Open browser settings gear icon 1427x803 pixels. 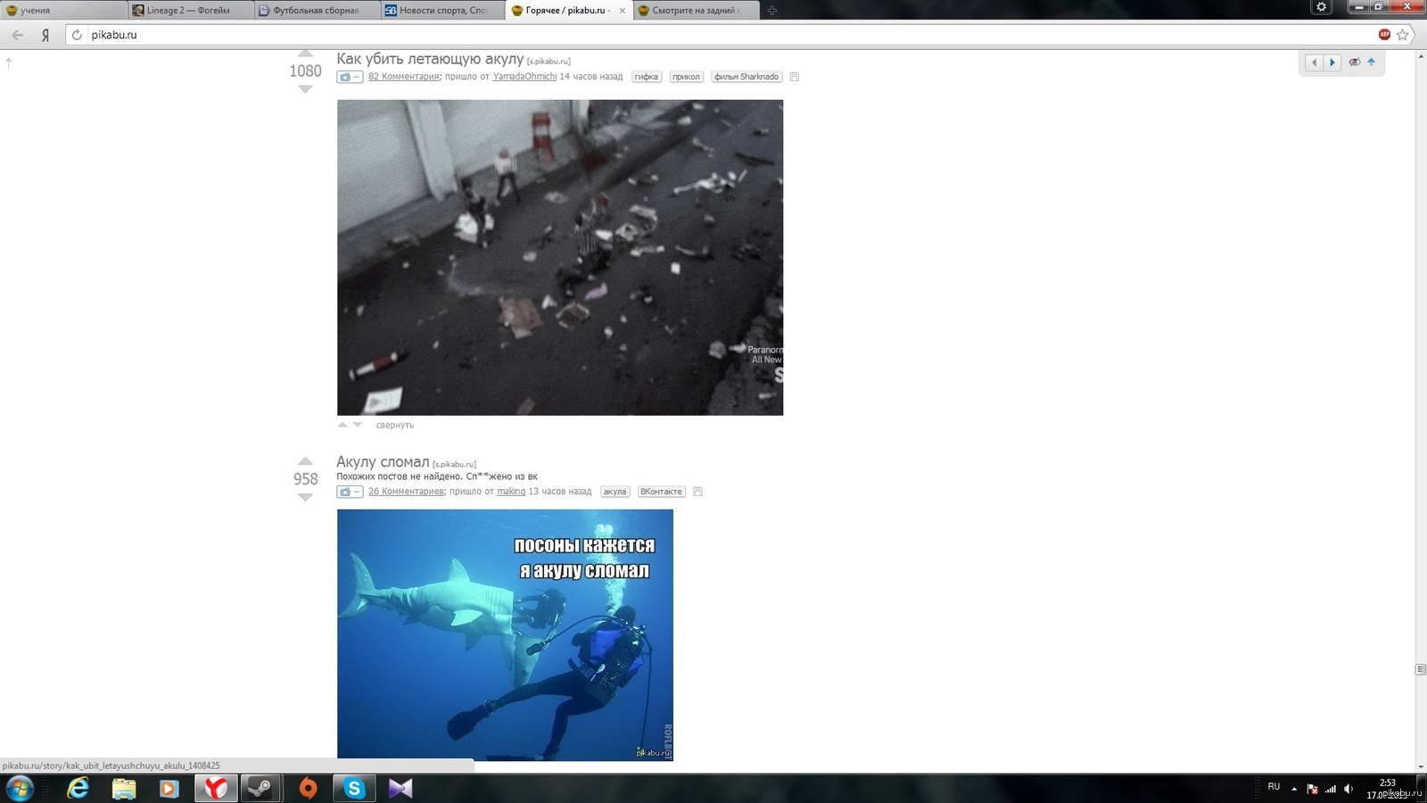click(1321, 7)
